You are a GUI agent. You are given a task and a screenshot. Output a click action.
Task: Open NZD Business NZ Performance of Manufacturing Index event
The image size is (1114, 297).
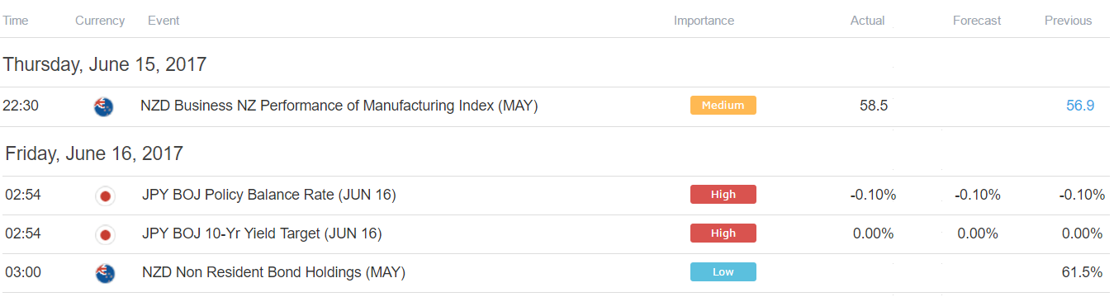pos(339,106)
